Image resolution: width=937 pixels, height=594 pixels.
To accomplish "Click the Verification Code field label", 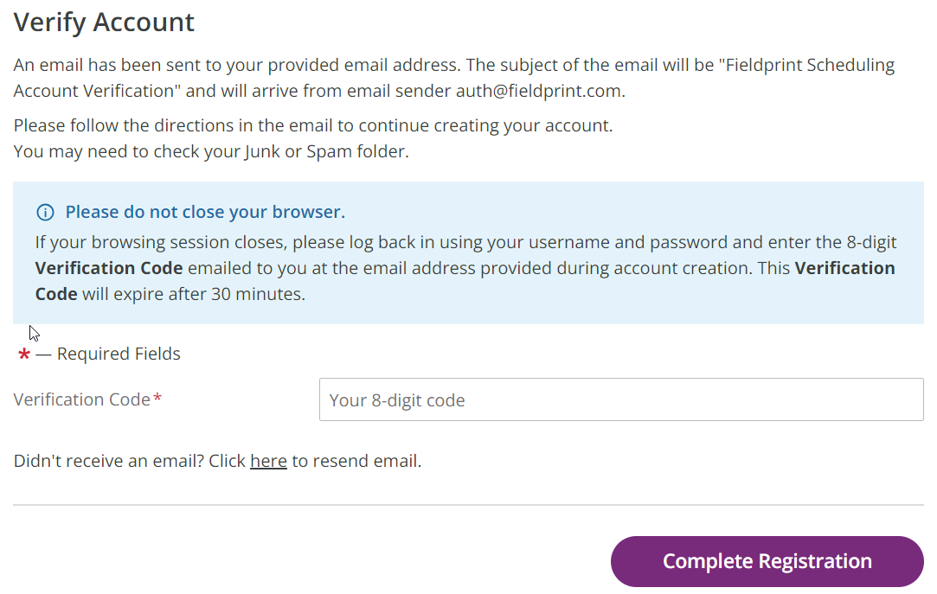I will 82,399.
